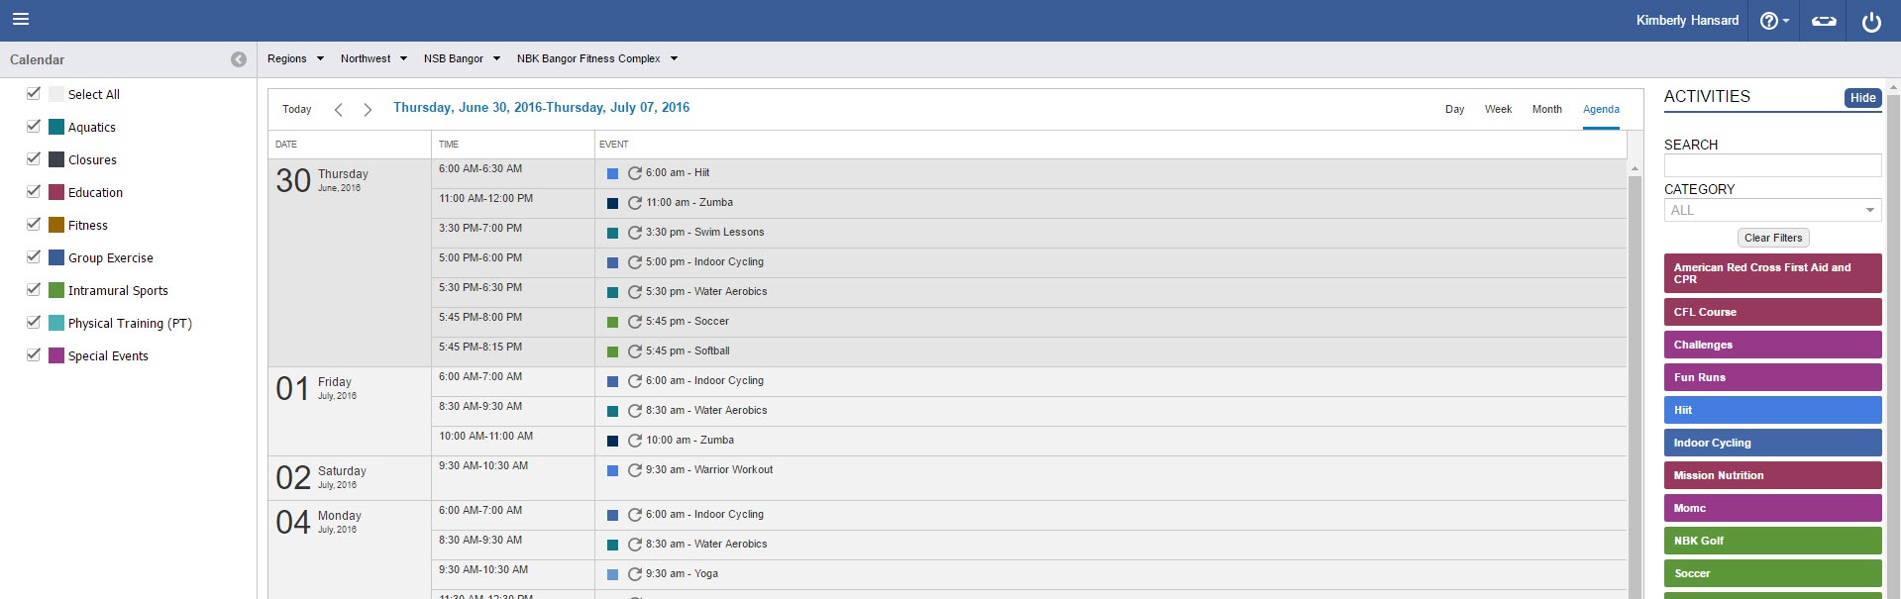Hide the Activities panel
1901x599 pixels.
(1862, 98)
